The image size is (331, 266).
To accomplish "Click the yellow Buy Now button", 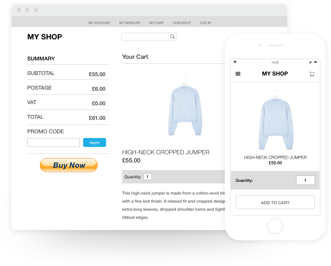I will click(68, 165).
